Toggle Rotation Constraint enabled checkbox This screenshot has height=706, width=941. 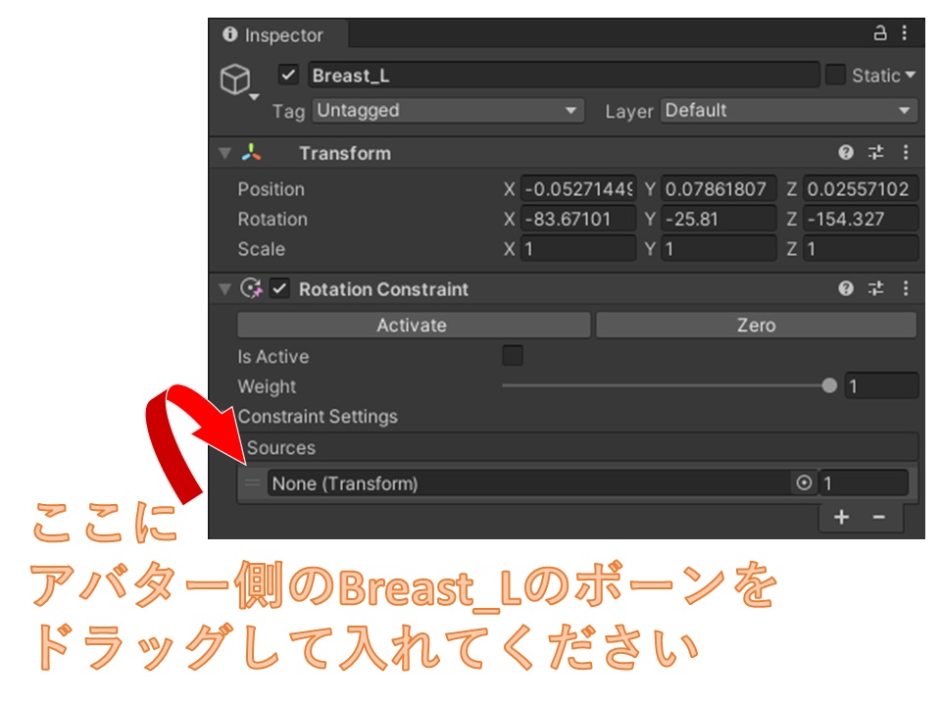(280, 288)
